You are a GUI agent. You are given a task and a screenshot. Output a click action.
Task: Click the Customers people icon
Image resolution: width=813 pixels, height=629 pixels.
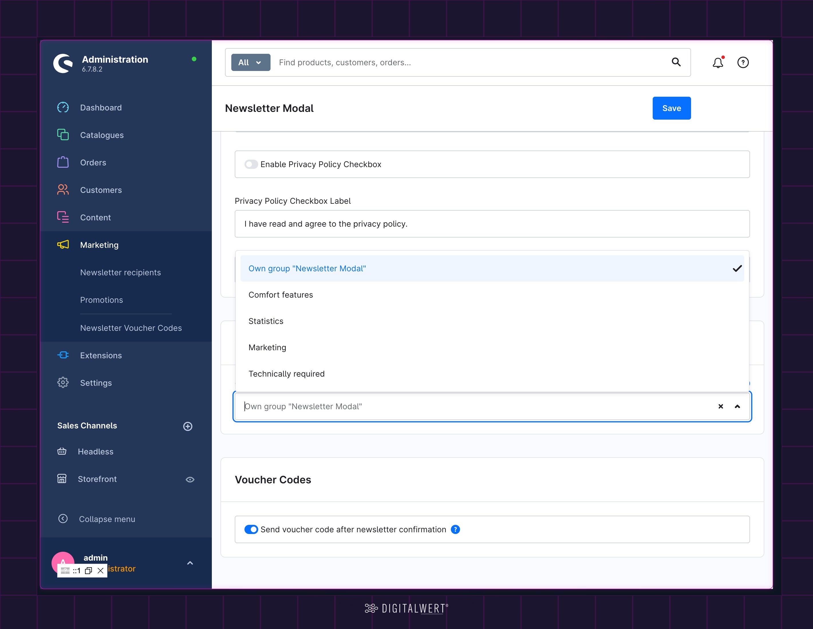[x=63, y=190]
